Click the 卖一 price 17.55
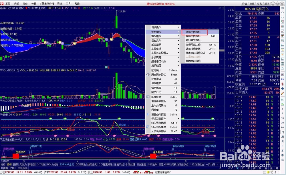 (253, 33)
